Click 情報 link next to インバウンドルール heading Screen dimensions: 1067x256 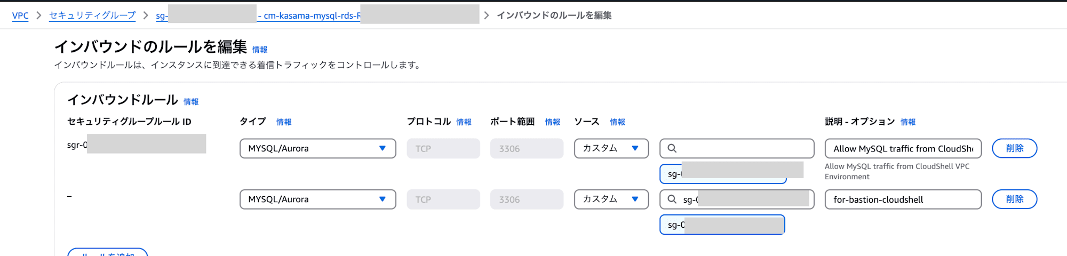(191, 101)
